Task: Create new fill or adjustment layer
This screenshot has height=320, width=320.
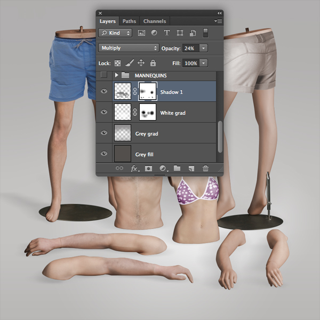Action: click(x=164, y=169)
